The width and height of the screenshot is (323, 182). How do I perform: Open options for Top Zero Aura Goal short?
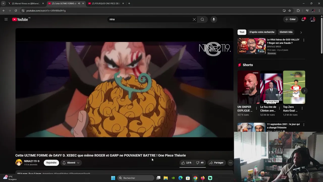point(302,108)
